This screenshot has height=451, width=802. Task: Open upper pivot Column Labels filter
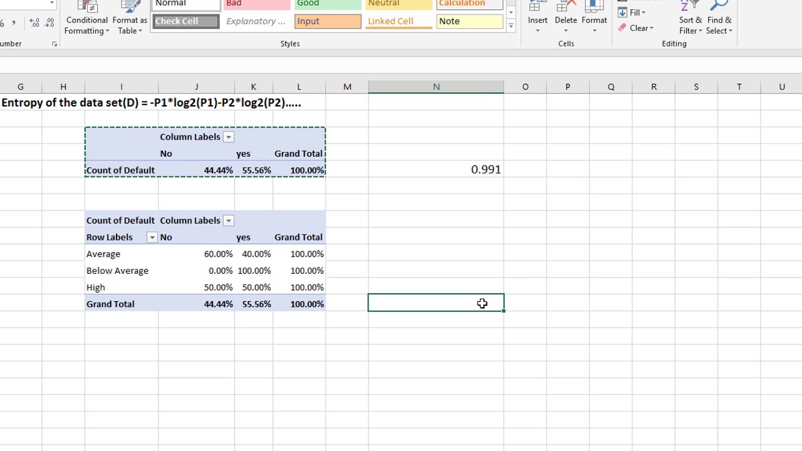point(229,137)
